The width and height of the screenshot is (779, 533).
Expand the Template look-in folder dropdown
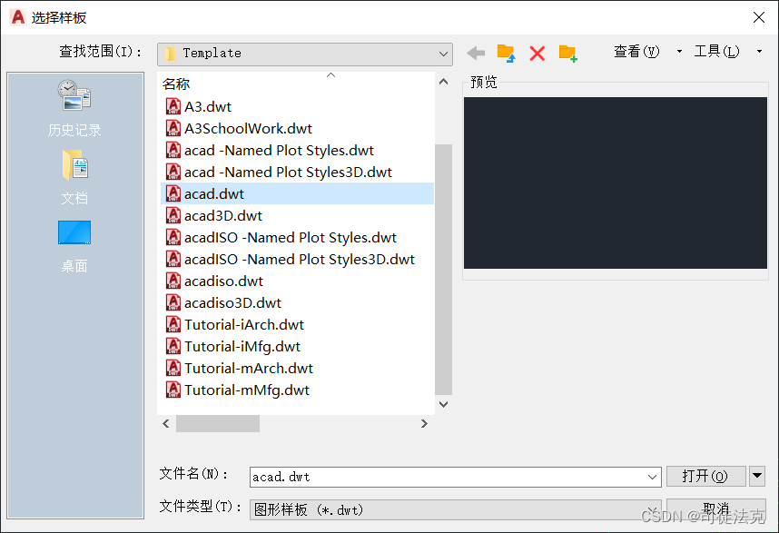tap(443, 54)
